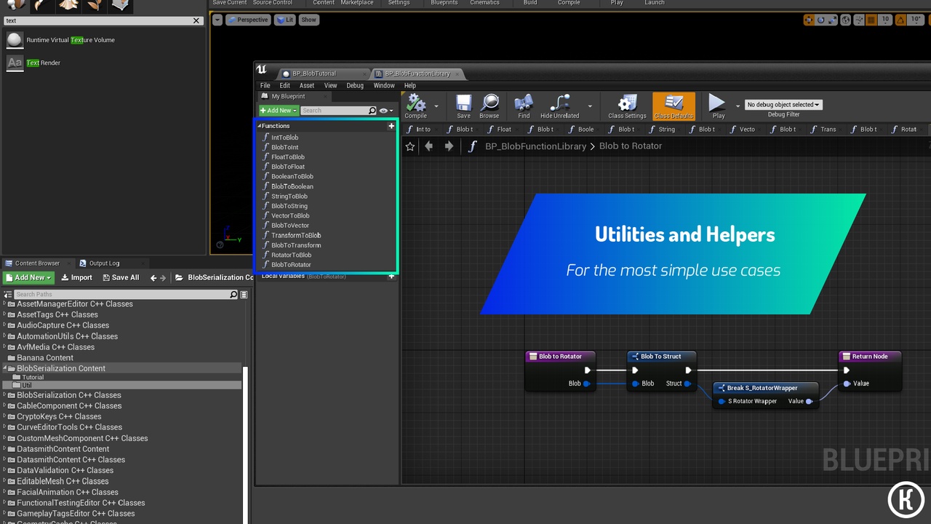Go forward with the graph forward arrow
Screen dimensions: 931x524
tap(449, 146)
